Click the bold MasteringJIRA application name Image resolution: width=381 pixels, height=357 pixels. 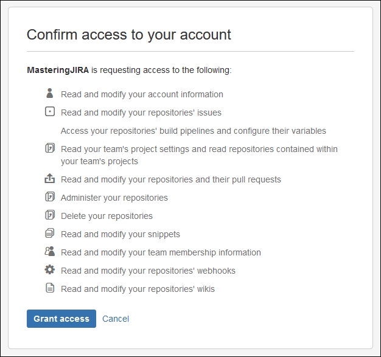[58, 70]
